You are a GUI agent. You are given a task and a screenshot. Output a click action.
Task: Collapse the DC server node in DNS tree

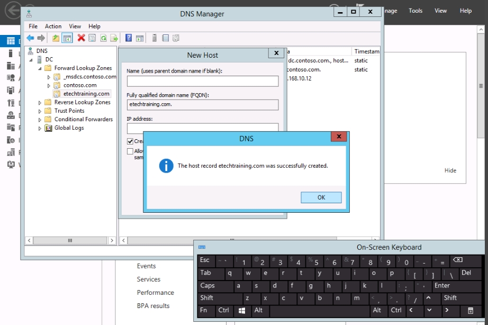pos(31,60)
